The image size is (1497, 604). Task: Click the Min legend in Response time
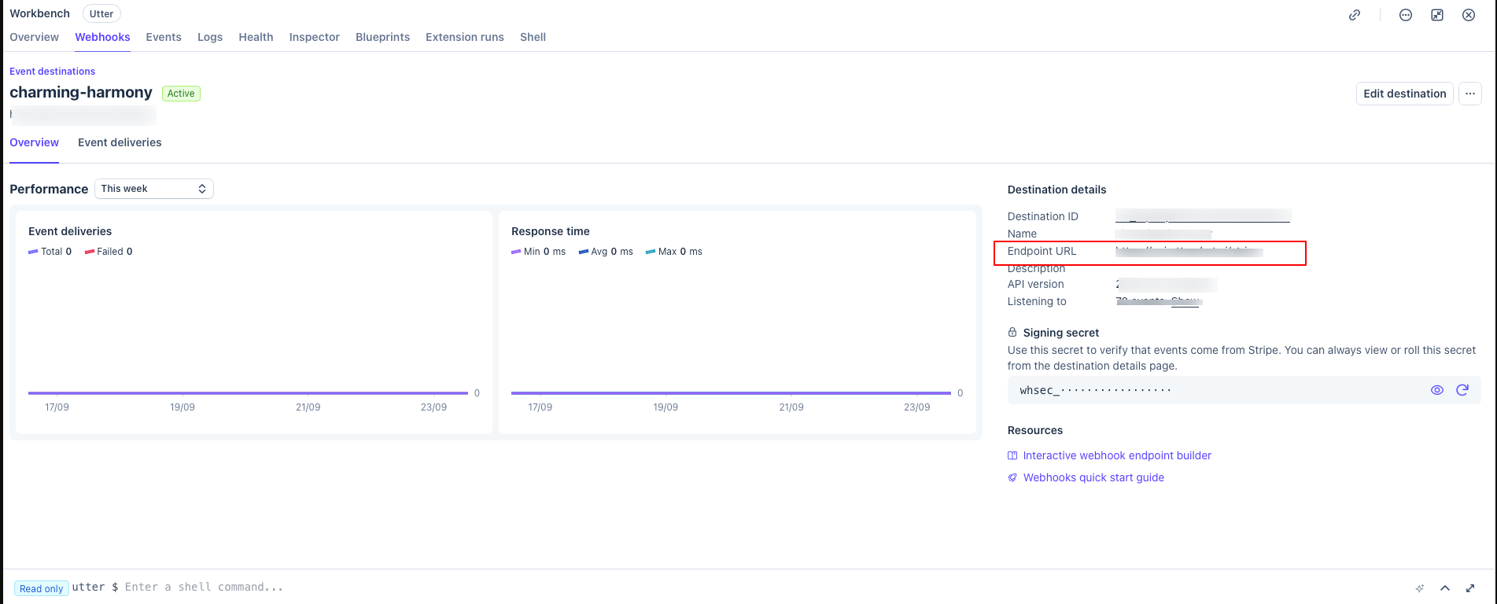[x=539, y=252]
